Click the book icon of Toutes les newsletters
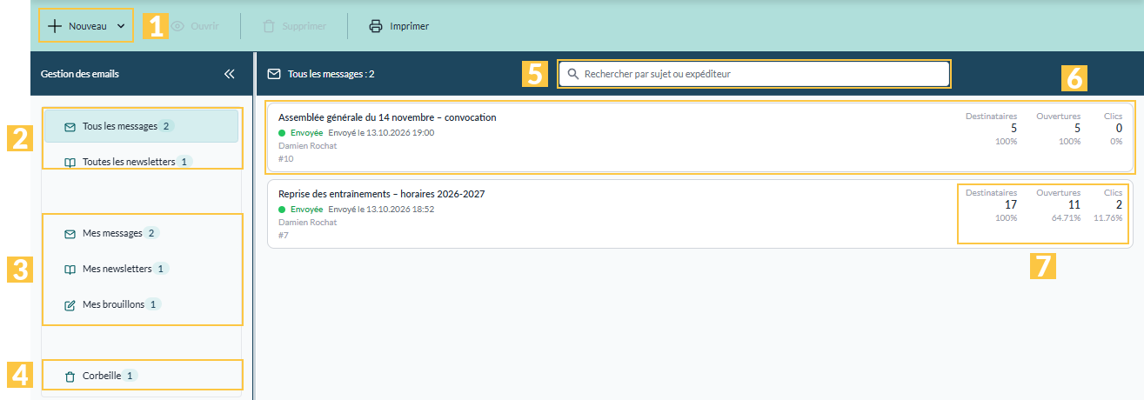 pos(70,163)
